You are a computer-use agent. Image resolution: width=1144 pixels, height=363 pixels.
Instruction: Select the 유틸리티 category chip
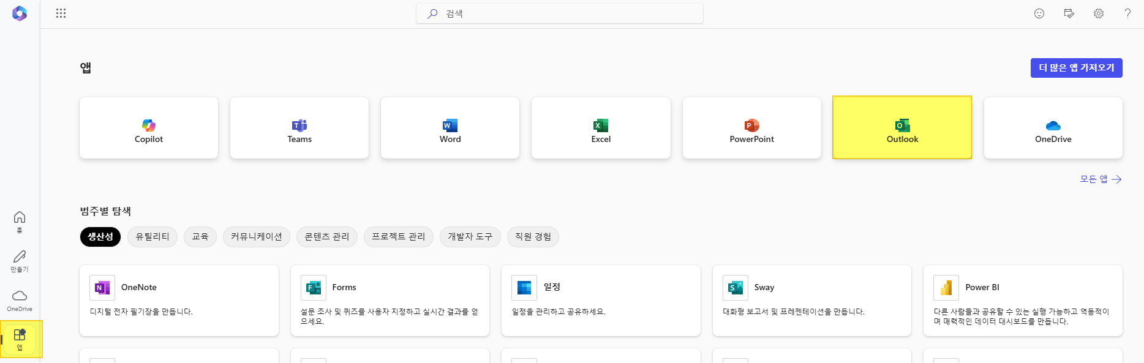pos(152,237)
